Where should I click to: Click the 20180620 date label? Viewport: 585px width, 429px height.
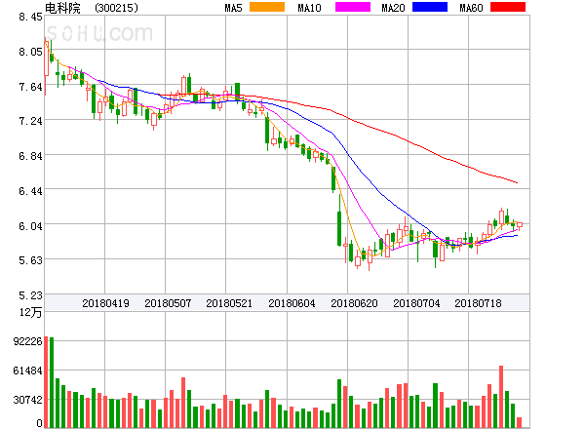[354, 303]
